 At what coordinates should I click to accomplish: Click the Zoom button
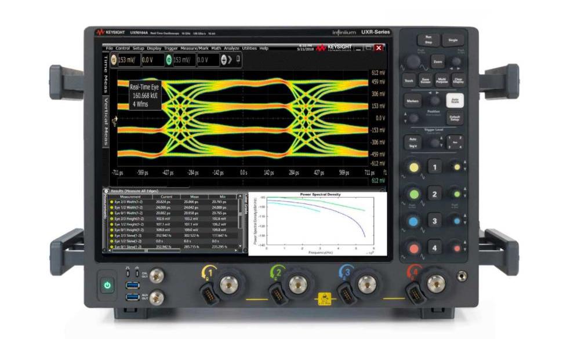[x=438, y=62]
